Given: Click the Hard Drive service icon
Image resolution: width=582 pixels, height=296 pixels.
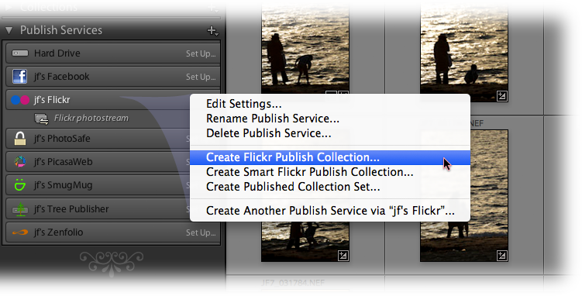Looking at the screenshot, I should click(20, 53).
